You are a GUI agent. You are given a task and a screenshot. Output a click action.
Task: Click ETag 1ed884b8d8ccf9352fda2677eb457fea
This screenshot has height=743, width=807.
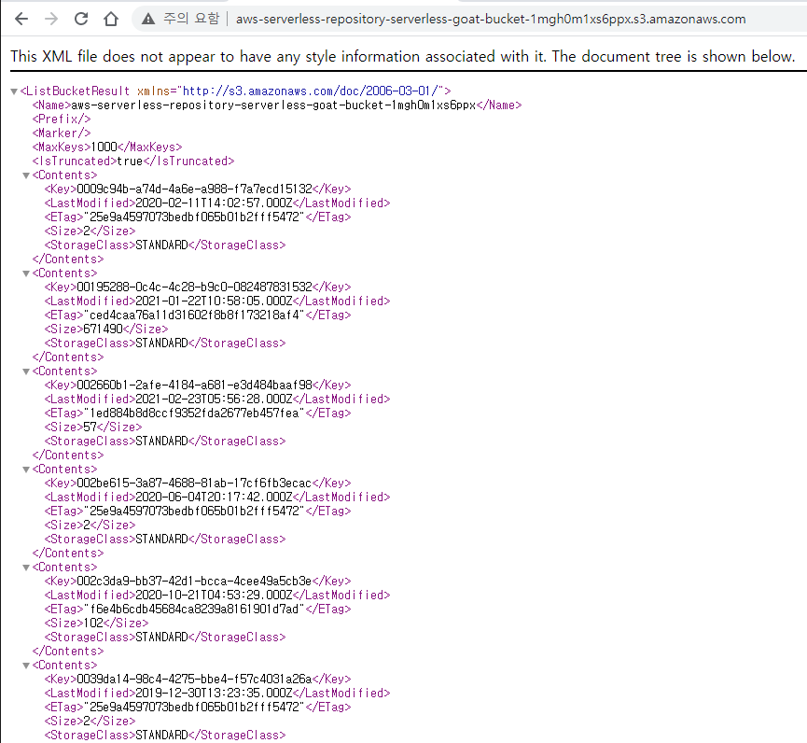point(195,413)
